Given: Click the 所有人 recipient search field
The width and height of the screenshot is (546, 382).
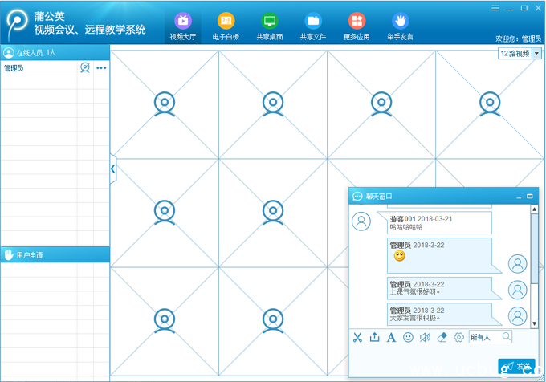Looking at the screenshot, I should 486,337.
